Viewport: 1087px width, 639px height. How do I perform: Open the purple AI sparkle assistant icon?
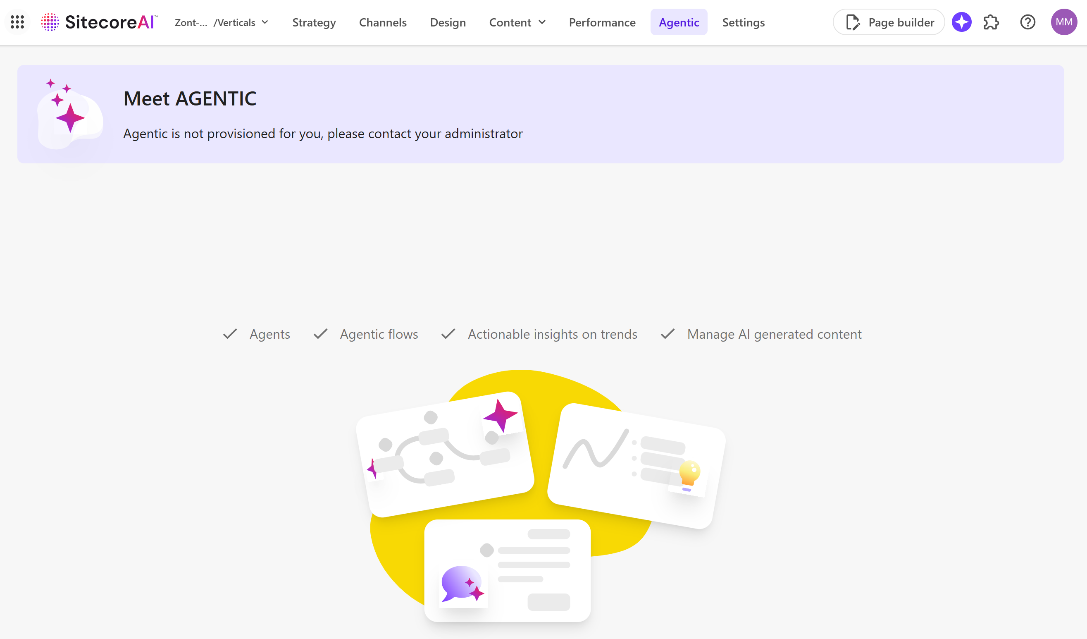pos(961,22)
